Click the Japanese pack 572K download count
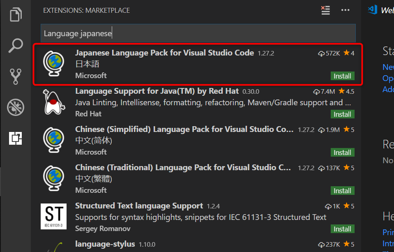 tap(329, 53)
